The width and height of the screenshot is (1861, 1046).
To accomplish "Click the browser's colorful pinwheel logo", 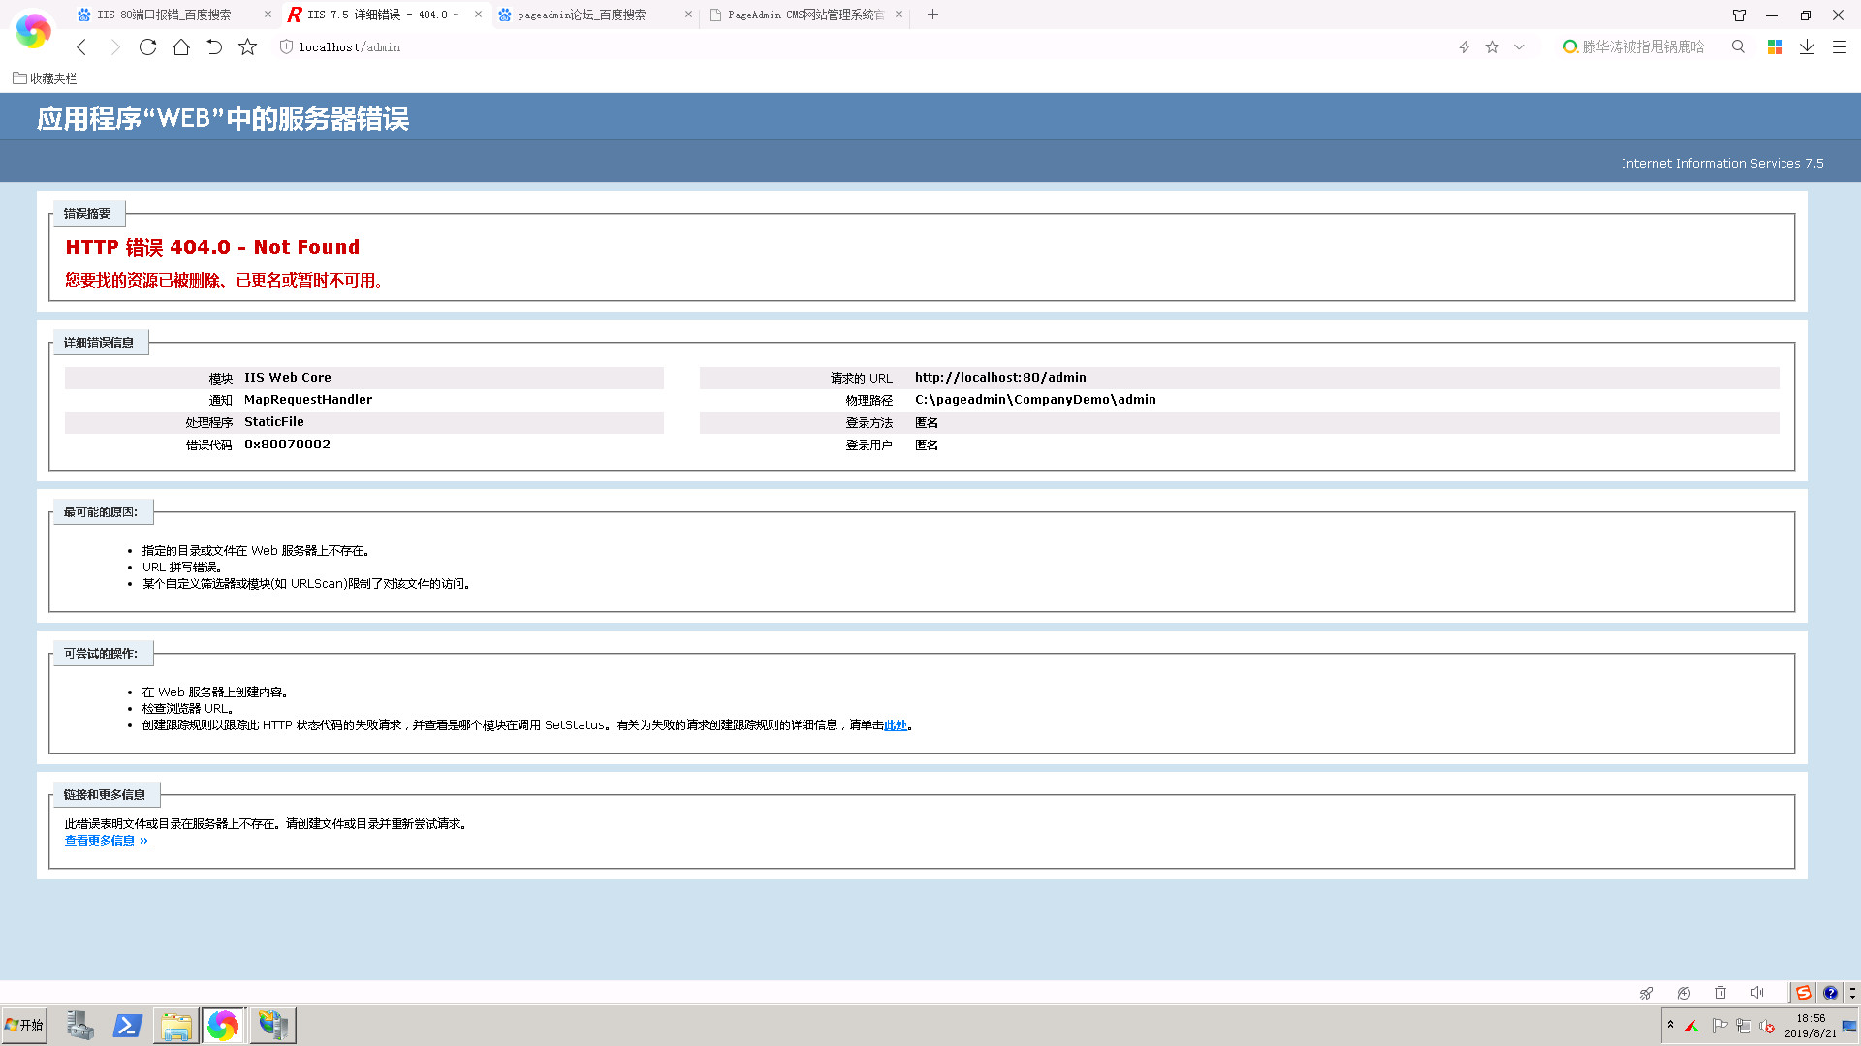I will [33, 31].
